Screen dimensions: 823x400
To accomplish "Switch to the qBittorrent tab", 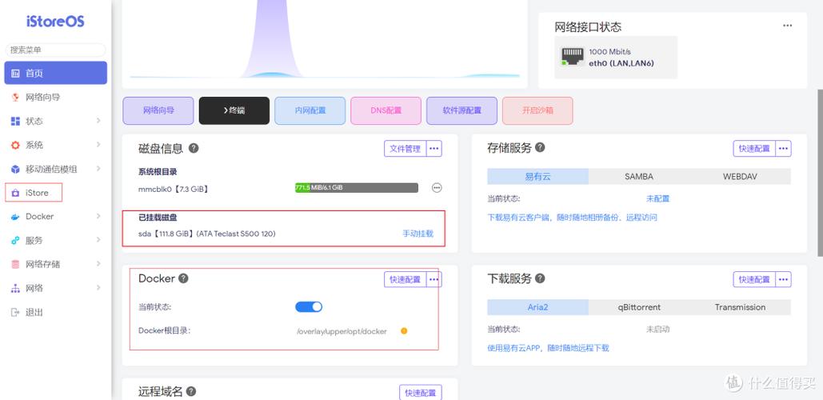I will pyautogui.click(x=639, y=307).
